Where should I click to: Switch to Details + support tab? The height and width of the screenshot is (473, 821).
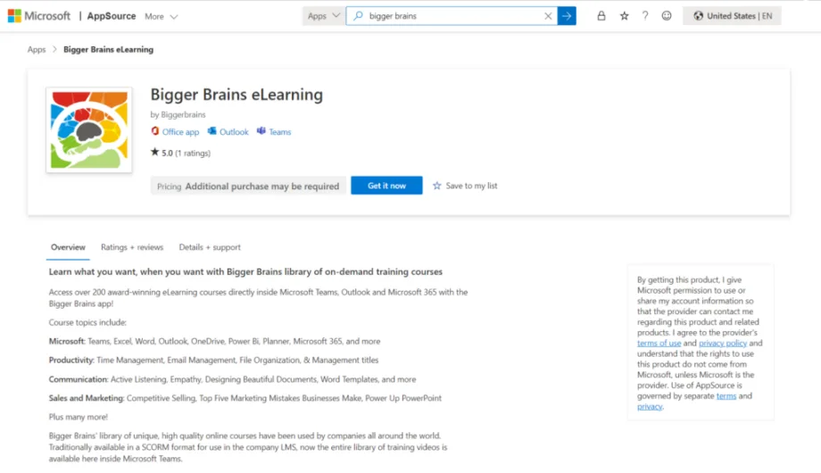(210, 247)
